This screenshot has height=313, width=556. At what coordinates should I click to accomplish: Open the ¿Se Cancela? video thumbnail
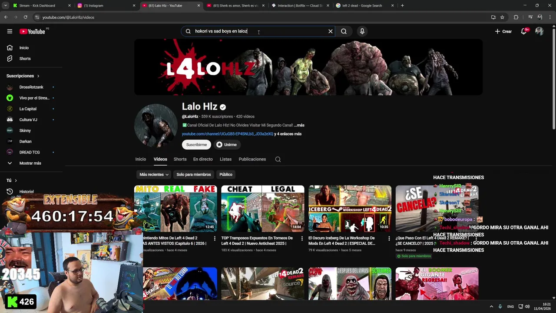point(437,208)
